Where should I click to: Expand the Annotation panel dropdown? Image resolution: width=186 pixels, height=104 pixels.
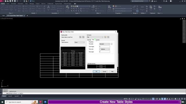click(x=55, y=13)
